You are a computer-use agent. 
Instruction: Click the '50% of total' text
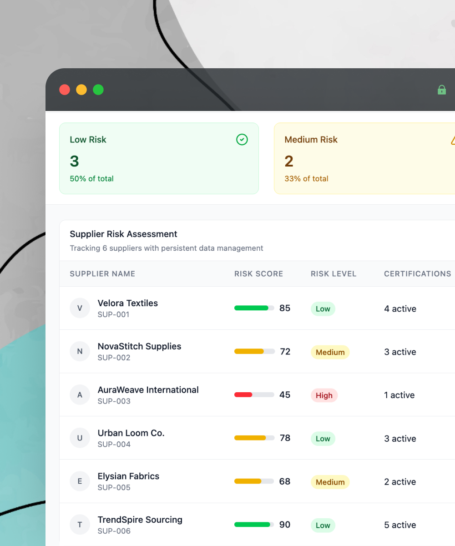(91, 179)
